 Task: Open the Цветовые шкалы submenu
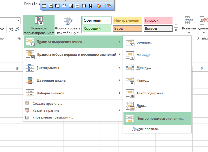73,80
